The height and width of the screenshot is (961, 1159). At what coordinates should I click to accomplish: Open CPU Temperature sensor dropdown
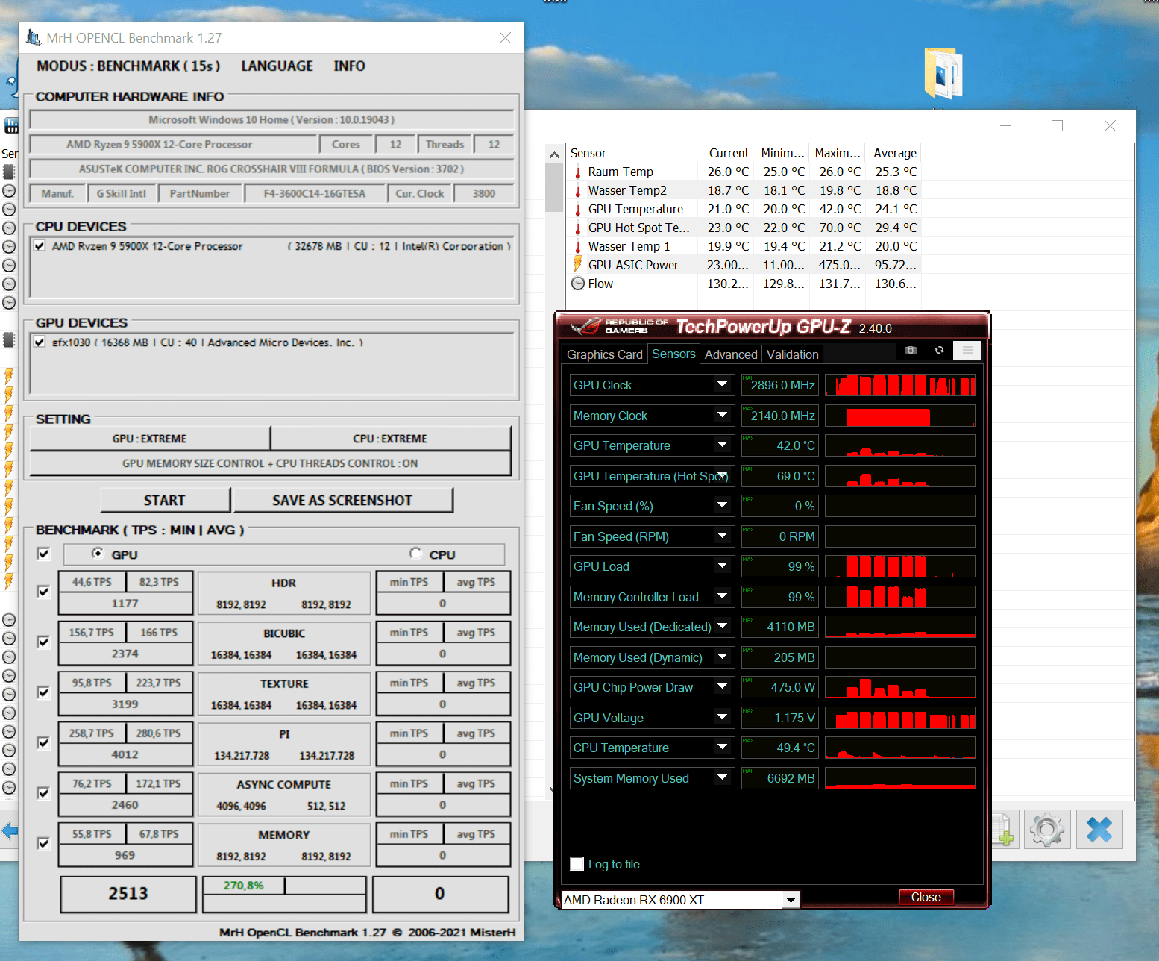(x=722, y=748)
